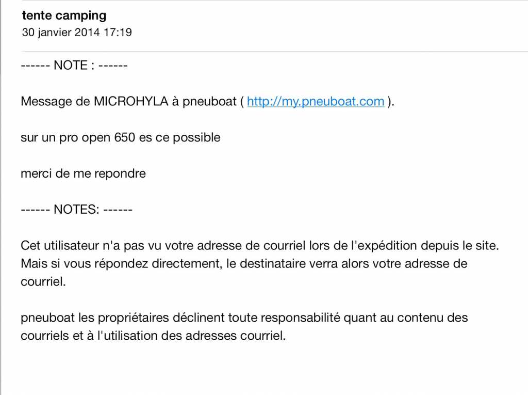
Task: Click the email subject 'tente camping'
Action: pos(64,16)
